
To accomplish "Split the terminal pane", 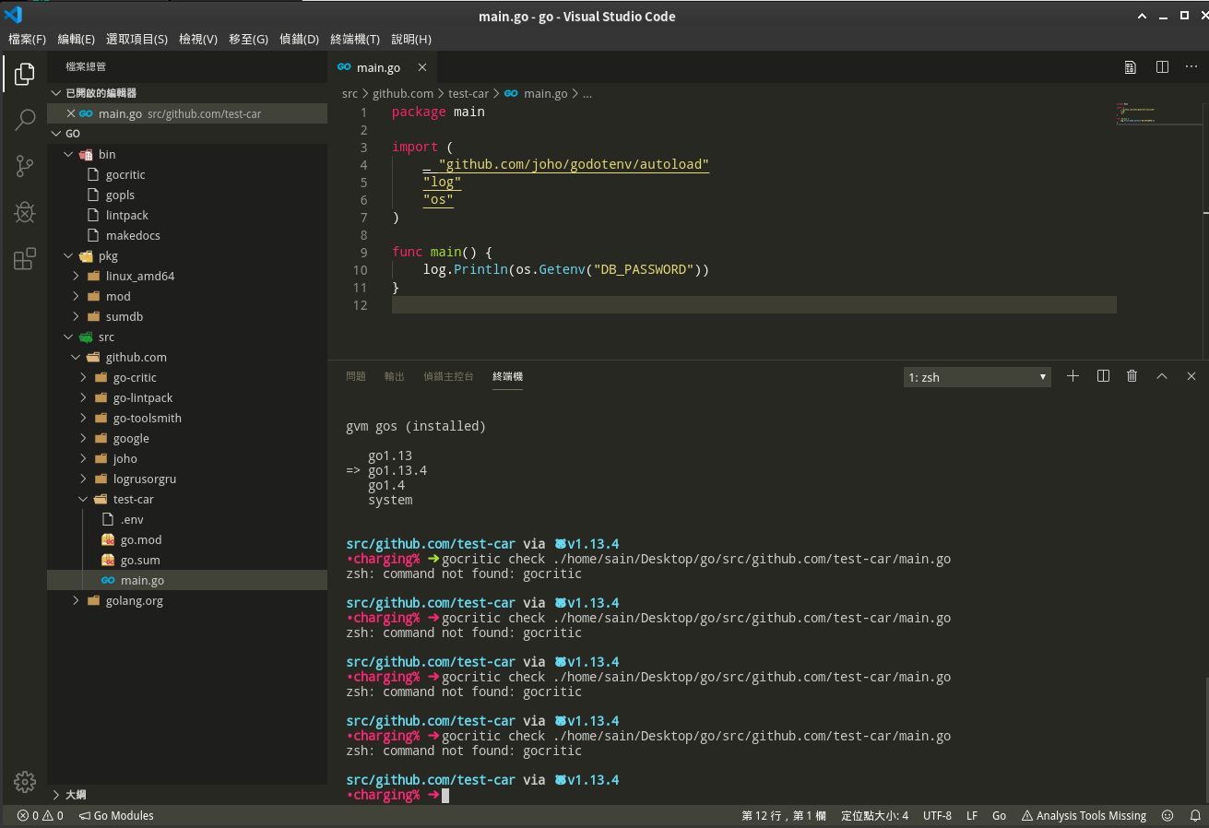I will pos(1102,376).
